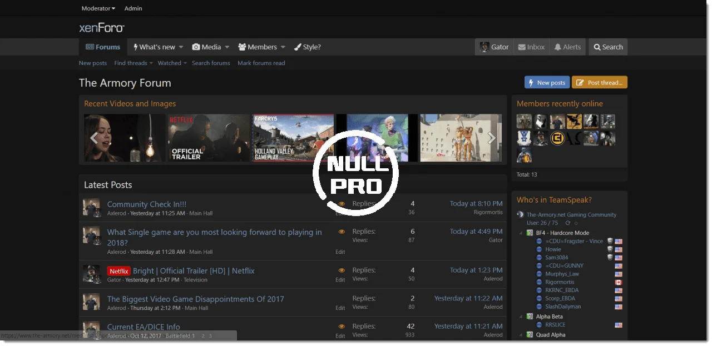
Task: Advance the media carousel with right arrow
Action: pyautogui.click(x=491, y=138)
